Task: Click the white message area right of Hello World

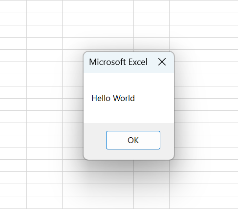Action: tap(154, 98)
